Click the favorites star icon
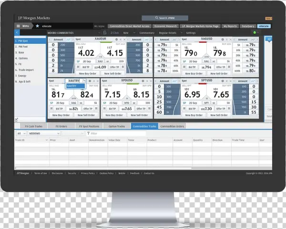Image resolution: width=286 pixels, height=229 pixels. [x=37, y=26]
